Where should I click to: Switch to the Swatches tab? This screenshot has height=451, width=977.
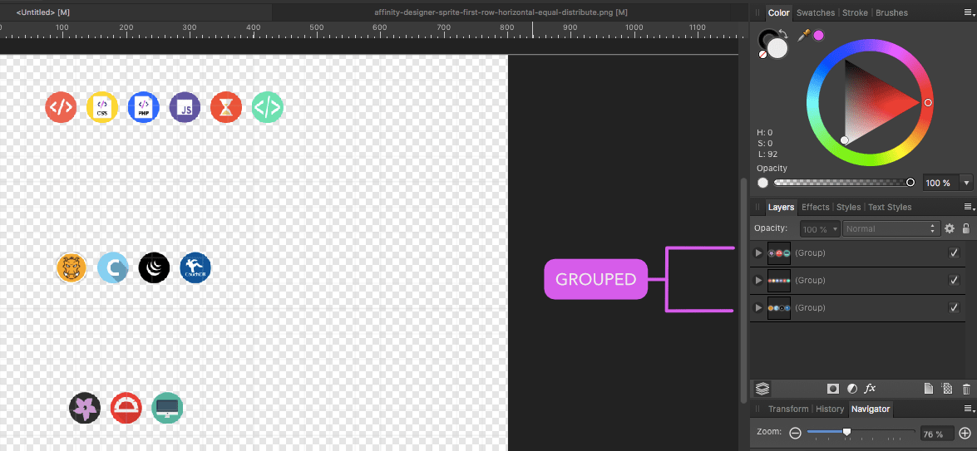[816, 12]
